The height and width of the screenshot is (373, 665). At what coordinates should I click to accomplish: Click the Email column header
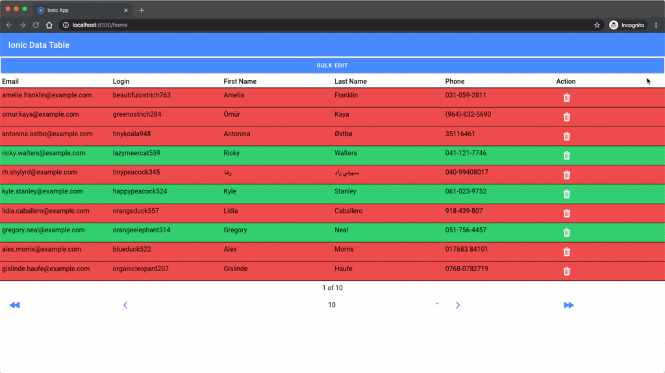tap(10, 82)
